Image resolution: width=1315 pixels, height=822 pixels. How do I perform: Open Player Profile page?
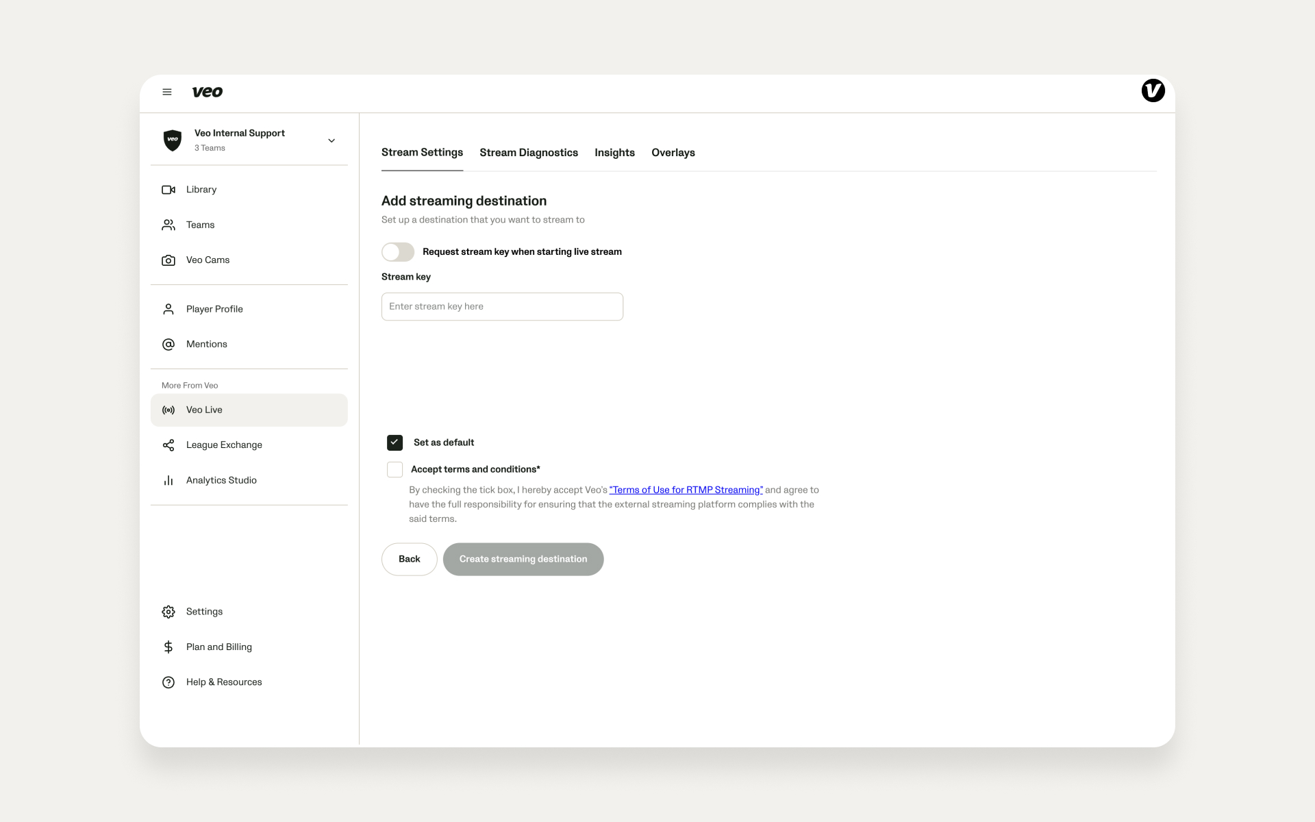pyautogui.click(x=249, y=309)
